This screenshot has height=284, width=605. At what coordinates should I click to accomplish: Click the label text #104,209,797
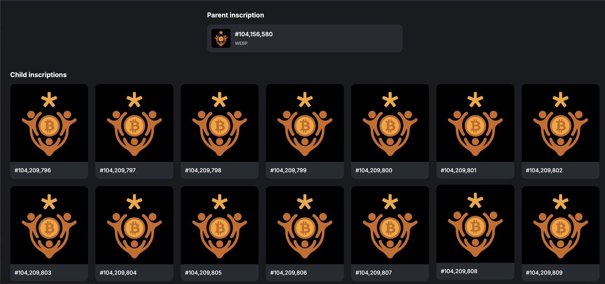click(118, 170)
